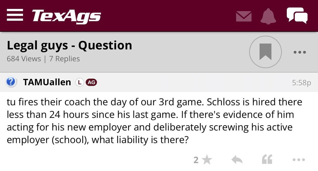Screen dimensions: 318x171
Task: Toggle the bookmark for this thread
Action: [265, 52]
